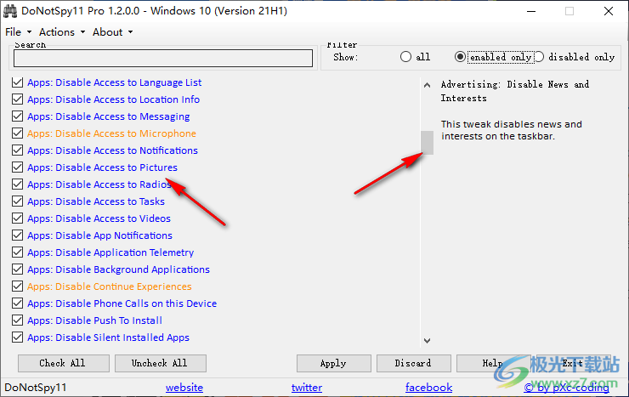Select 'Apps: Disable Access to Language List' text
Screen dimensions: 629x397
tap(115, 82)
